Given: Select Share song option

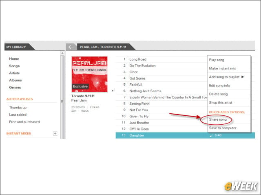Looking at the screenshot, I should [218, 119].
